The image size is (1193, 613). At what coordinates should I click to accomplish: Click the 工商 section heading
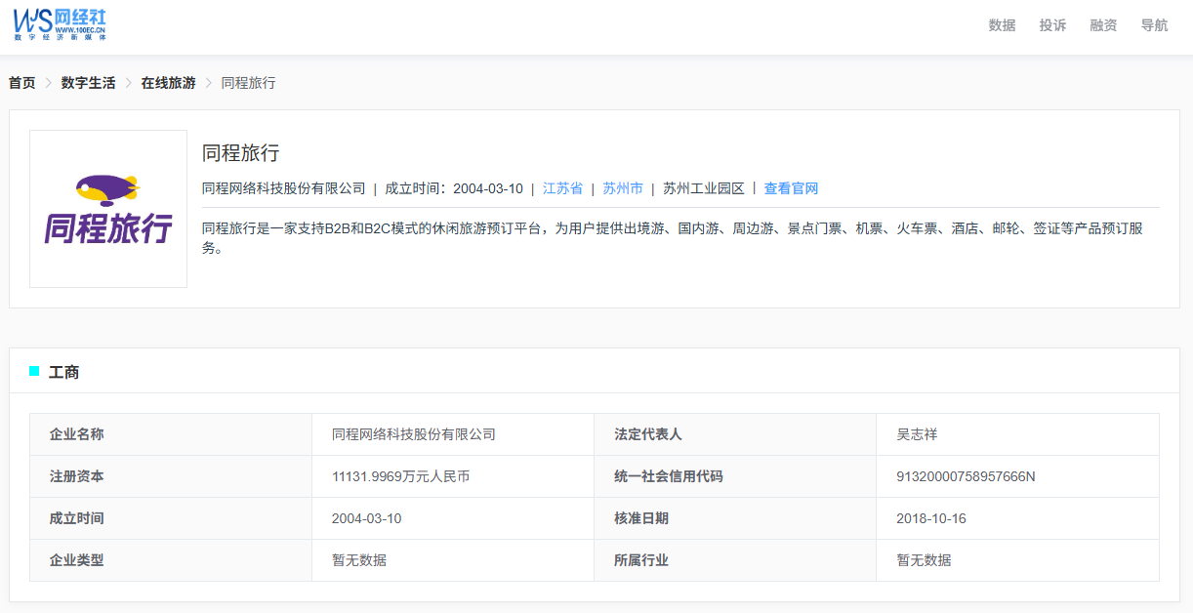click(64, 372)
